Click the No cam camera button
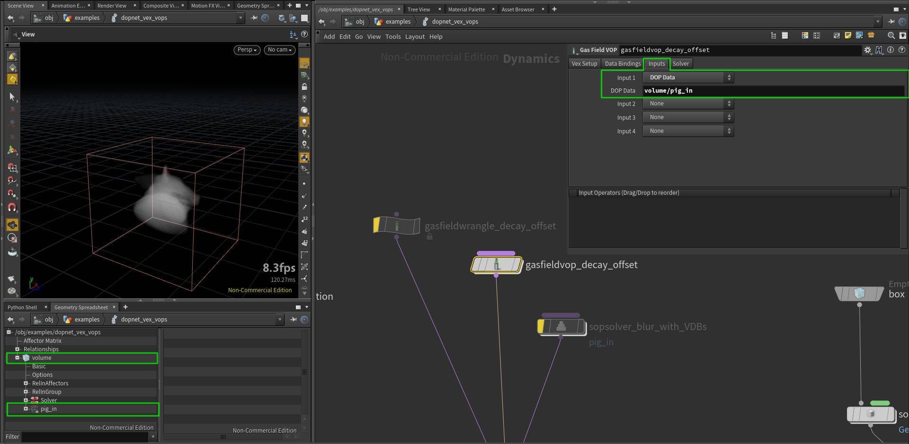909x444 pixels. click(x=280, y=50)
